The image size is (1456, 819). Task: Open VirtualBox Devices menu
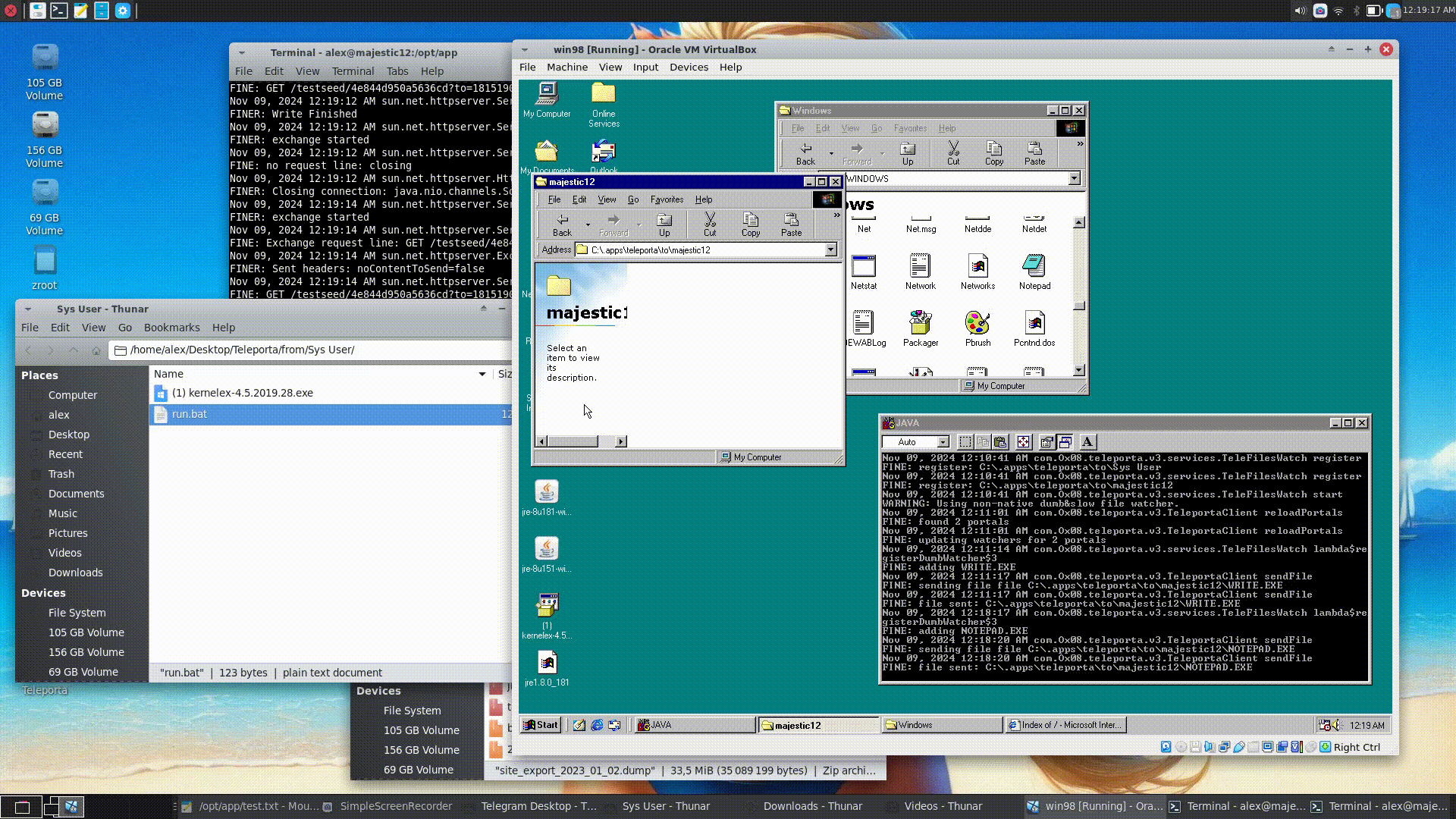[688, 67]
